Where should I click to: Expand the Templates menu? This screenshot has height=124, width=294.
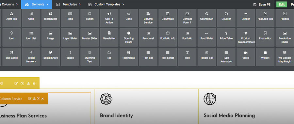69,4
